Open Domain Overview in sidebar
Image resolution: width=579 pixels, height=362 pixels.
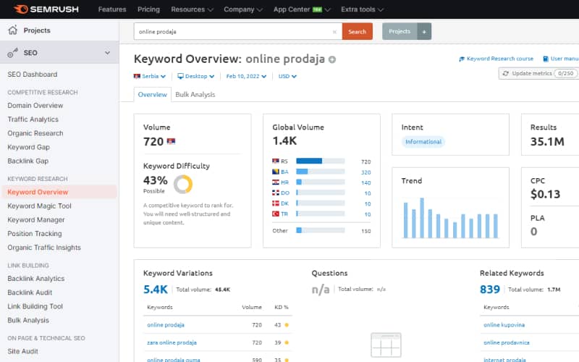pos(35,105)
